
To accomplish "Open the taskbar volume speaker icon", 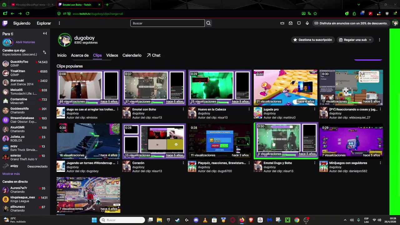I will [352, 220].
